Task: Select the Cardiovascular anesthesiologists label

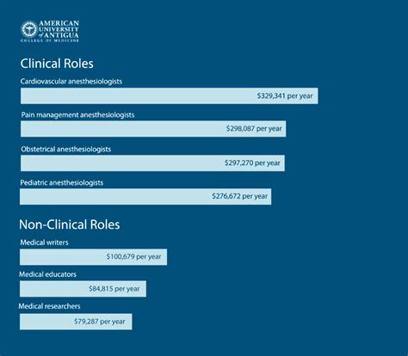Action: [71, 82]
